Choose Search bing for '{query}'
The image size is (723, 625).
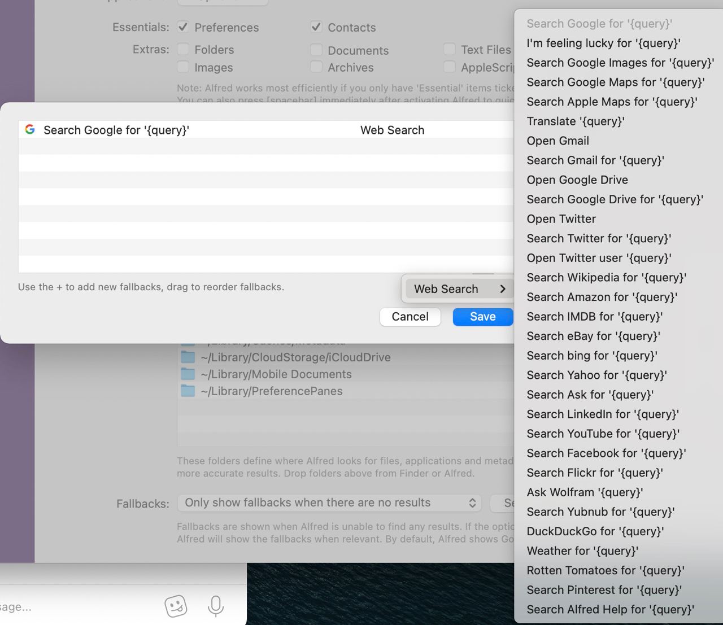(x=619, y=356)
